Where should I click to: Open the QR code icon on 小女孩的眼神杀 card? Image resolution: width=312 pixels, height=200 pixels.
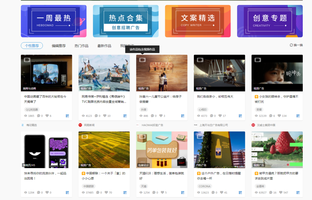pyautogui.click(x=298, y=116)
